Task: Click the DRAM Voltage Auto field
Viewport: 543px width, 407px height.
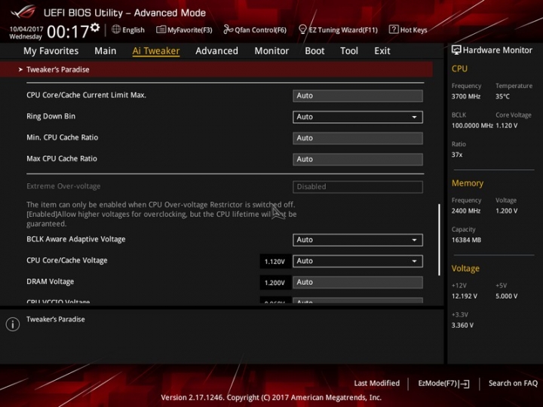Action: point(357,282)
